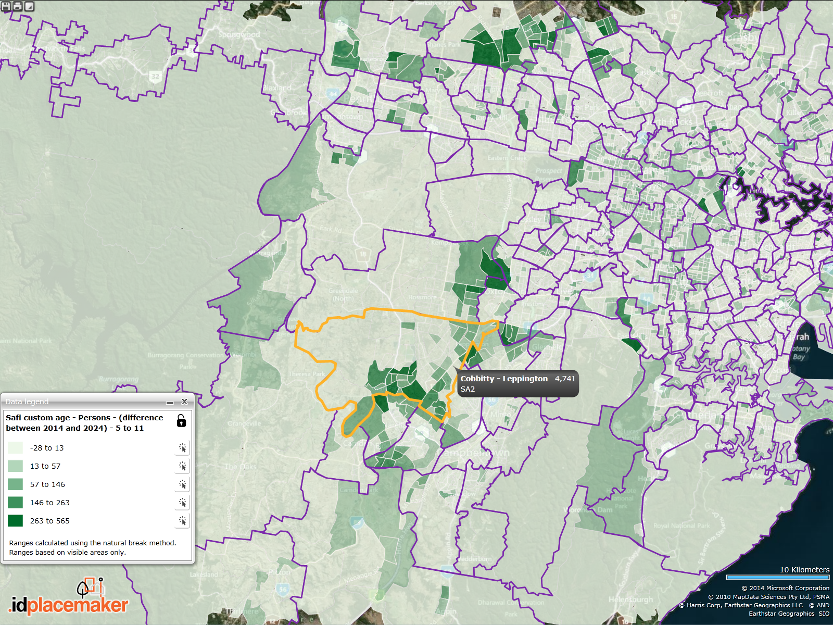The width and height of the screenshot is (833, 625).
Task: Click the 13 to 57 color swatch
Action: coord(15,466)
